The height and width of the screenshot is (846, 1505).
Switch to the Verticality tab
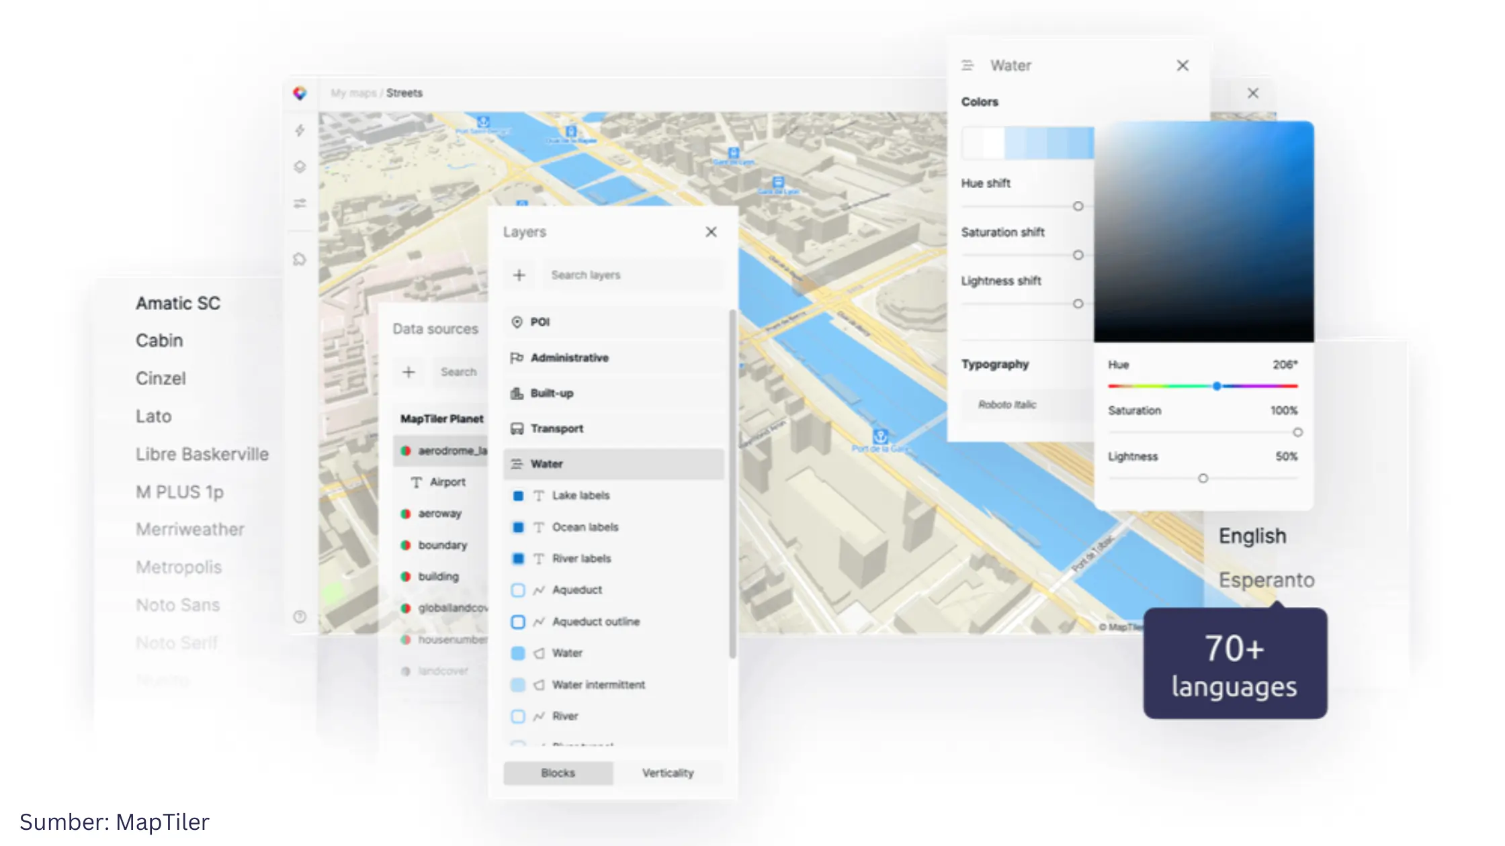[x=667, y=773]
